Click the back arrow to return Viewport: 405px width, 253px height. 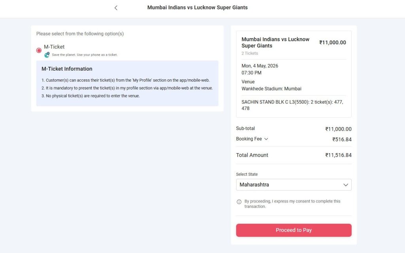click(115, 7)
